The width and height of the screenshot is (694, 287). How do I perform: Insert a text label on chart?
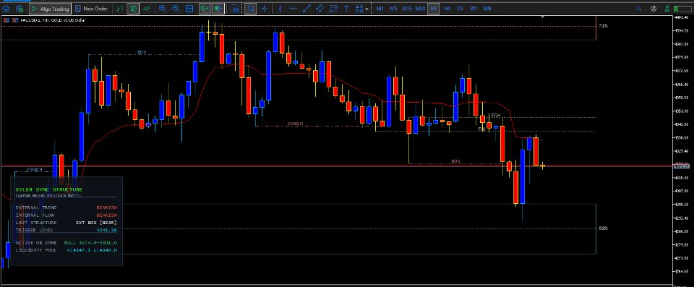tap(346, 9)
